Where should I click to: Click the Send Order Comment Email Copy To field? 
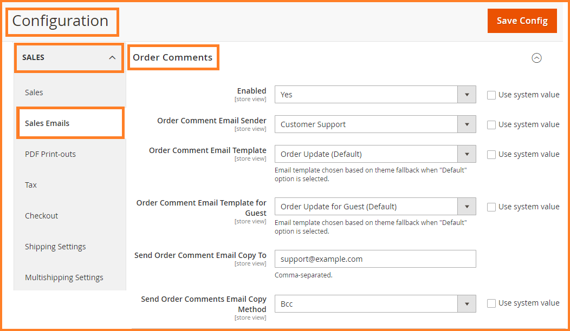pyautogui.click(x=375, y=259)
